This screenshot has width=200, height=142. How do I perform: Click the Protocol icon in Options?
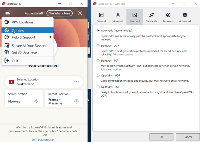[x=135, y=15]
